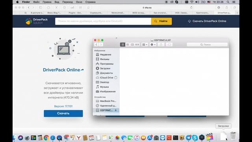Viewport: 252px width, 142px height.
Task: Click the Finder edit tags button
Action: (x=169, y=45)
